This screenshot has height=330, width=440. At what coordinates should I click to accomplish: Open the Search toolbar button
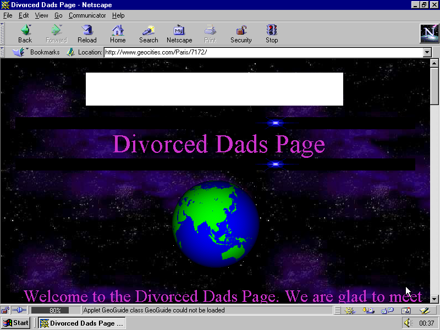[148, 34]
